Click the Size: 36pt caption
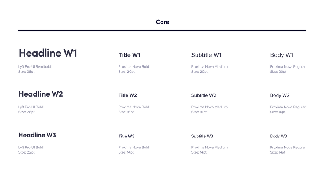The width and height of the screenshot is (324, 173). [x=26, y=72]
